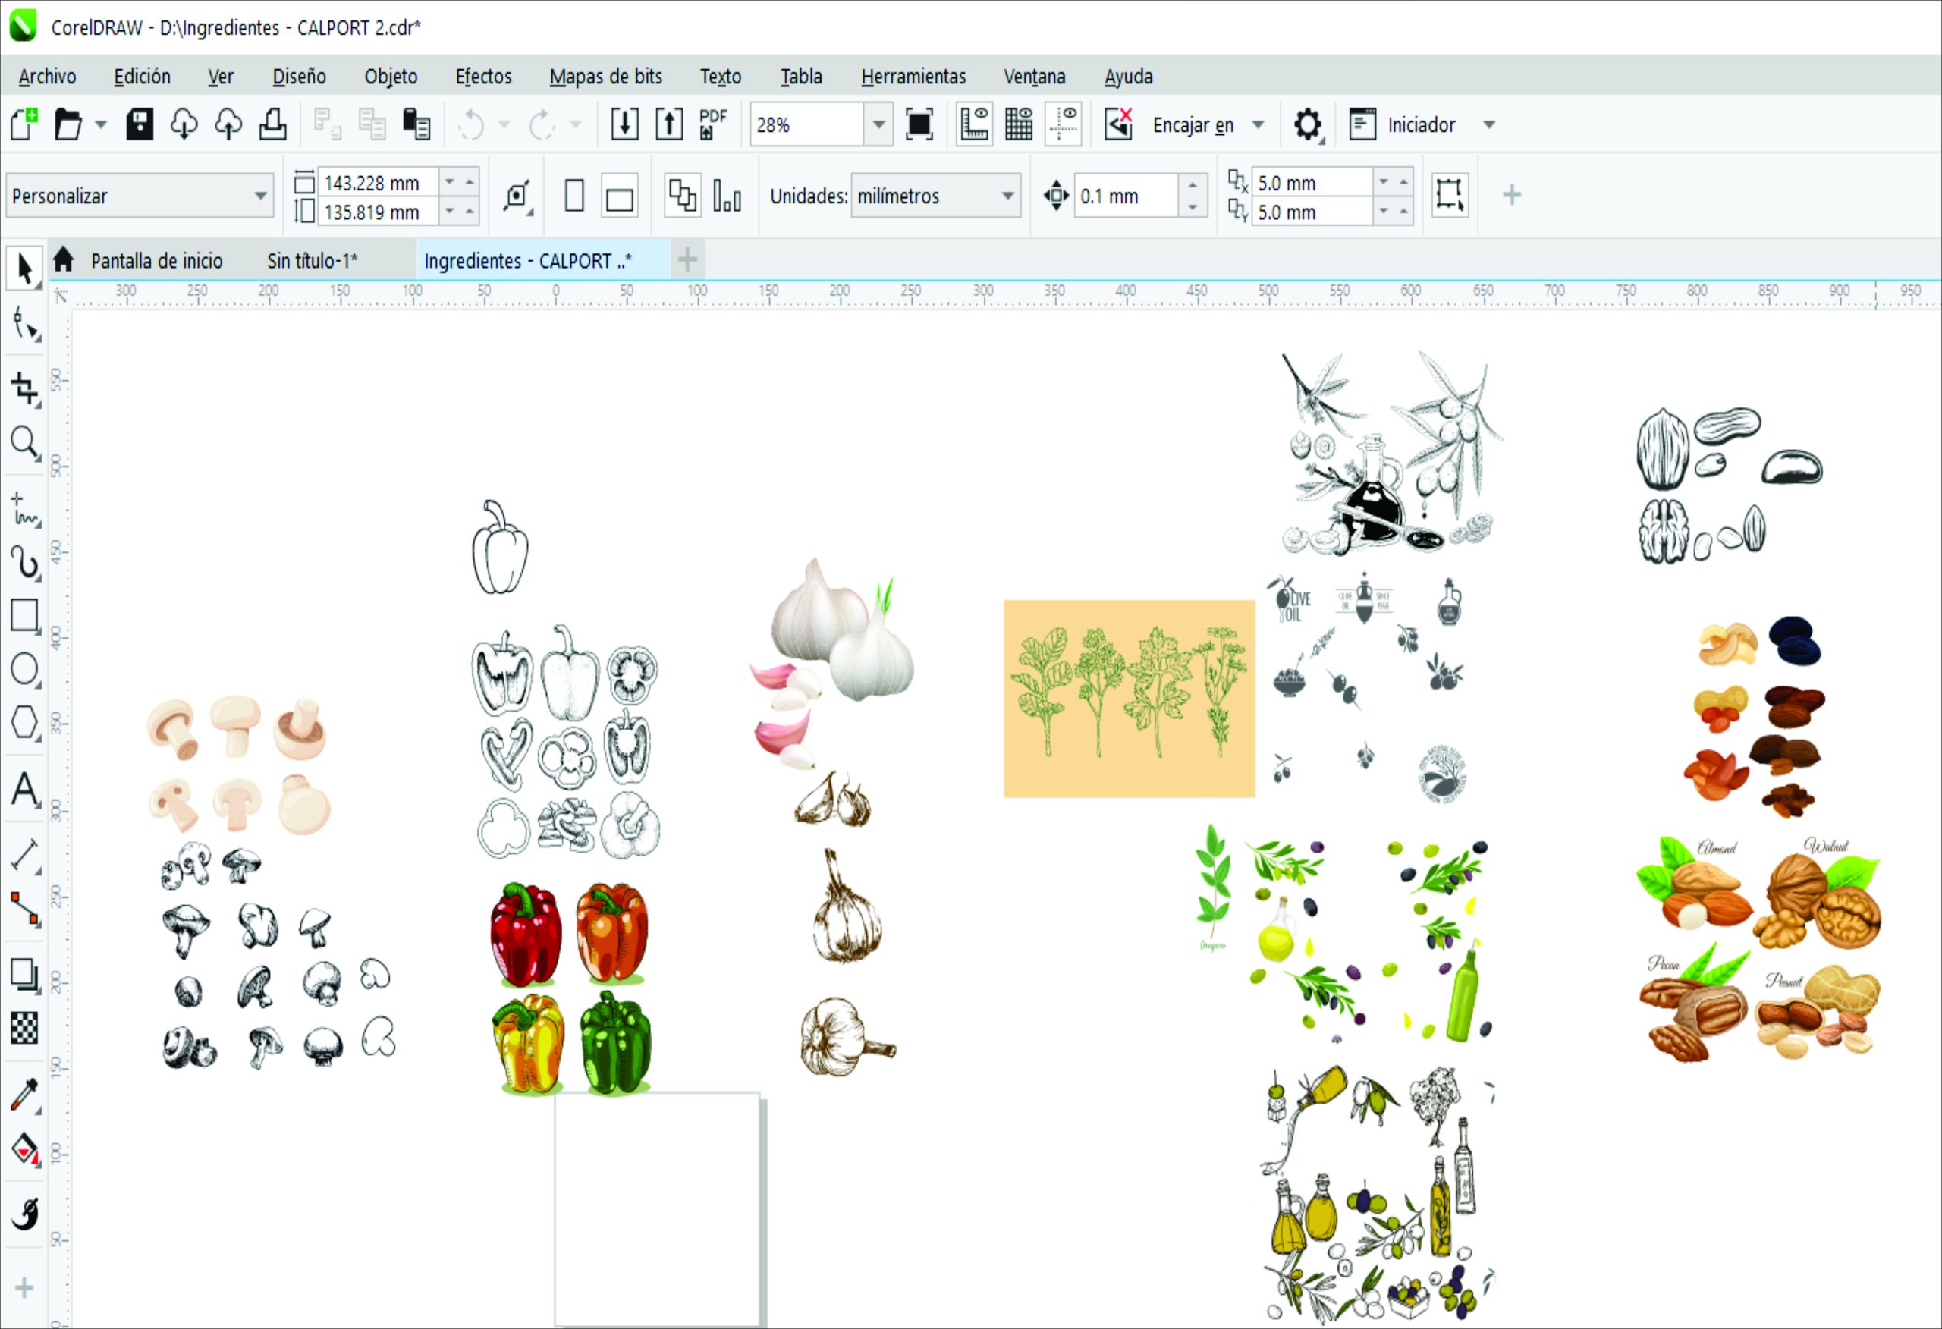Screen dimensions: 1942x1329
Task: Select the Zoom magnifier tool
Action: [x=24, y=442]
